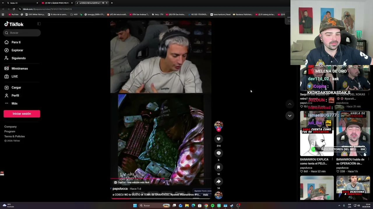Open the 'DAVO REACCIONA A BANATROLL' thumbnail
Screen dimensions: 373x209
click(x=353, y=188)
